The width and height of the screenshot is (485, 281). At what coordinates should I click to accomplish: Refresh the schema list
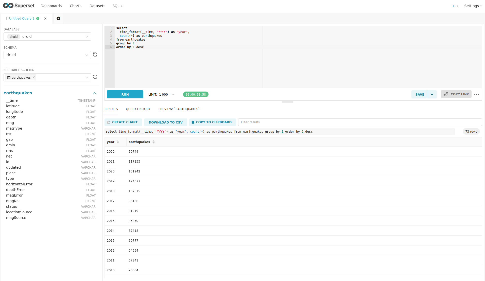[95, 55]
